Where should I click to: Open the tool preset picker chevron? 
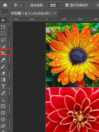(x=21, y=5)
